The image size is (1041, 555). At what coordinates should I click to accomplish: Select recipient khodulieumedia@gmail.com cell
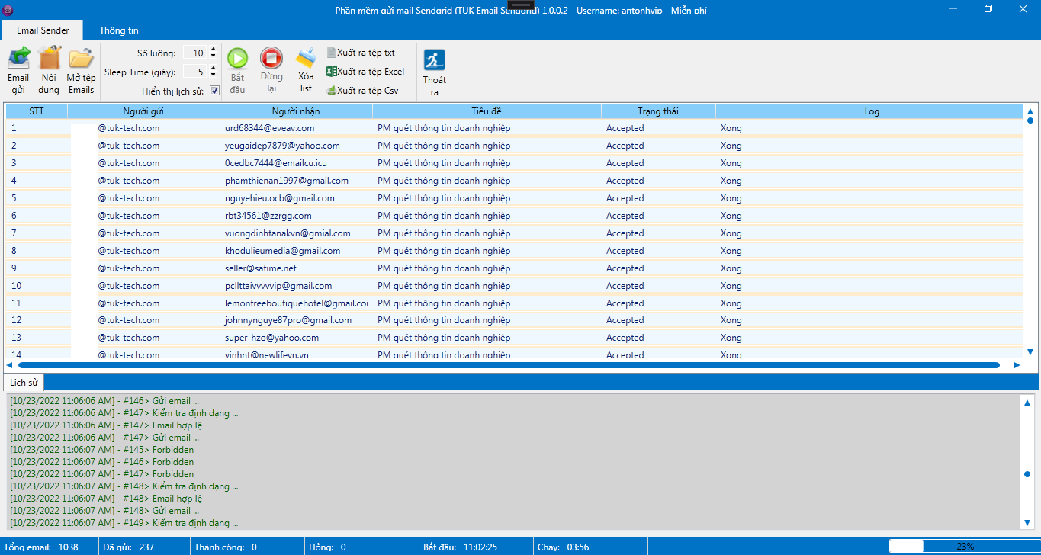[x=296, y=251]
